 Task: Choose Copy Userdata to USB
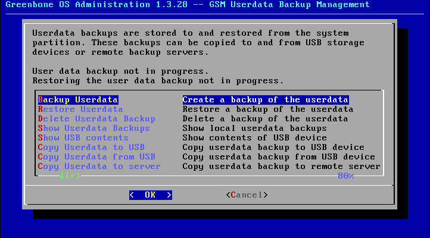[91, 148]
